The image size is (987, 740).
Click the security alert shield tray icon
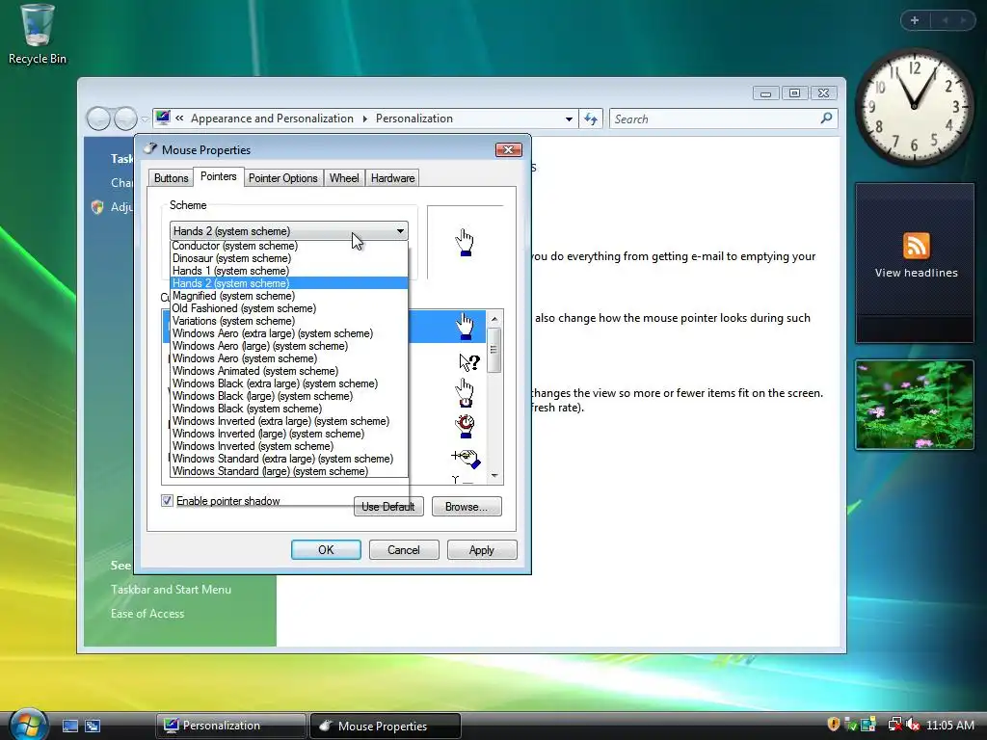[x=834, y=725]
